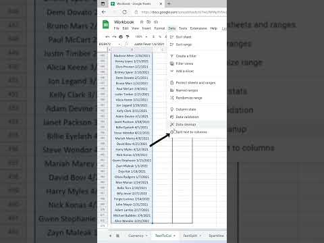The height and width of the screenshot is (243, 324).
Task: Click the browser address bar URL
Action: tap(183, 12)
